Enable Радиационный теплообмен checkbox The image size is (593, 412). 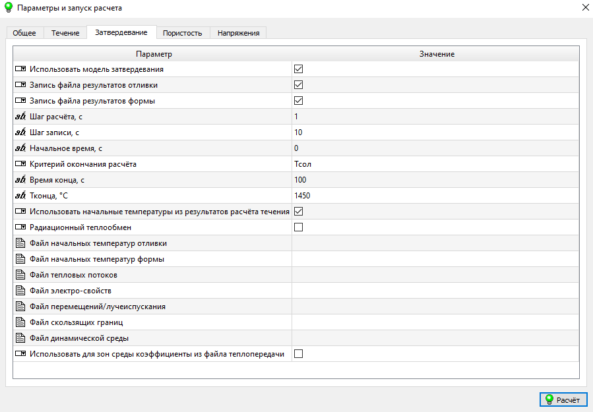point(298,227)
